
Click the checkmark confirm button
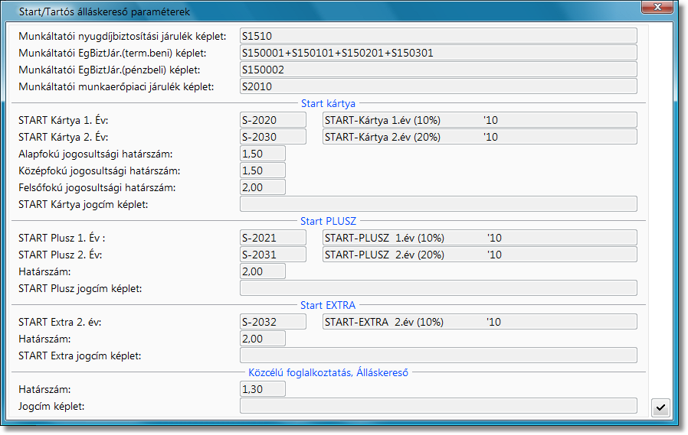coord(659,407)
